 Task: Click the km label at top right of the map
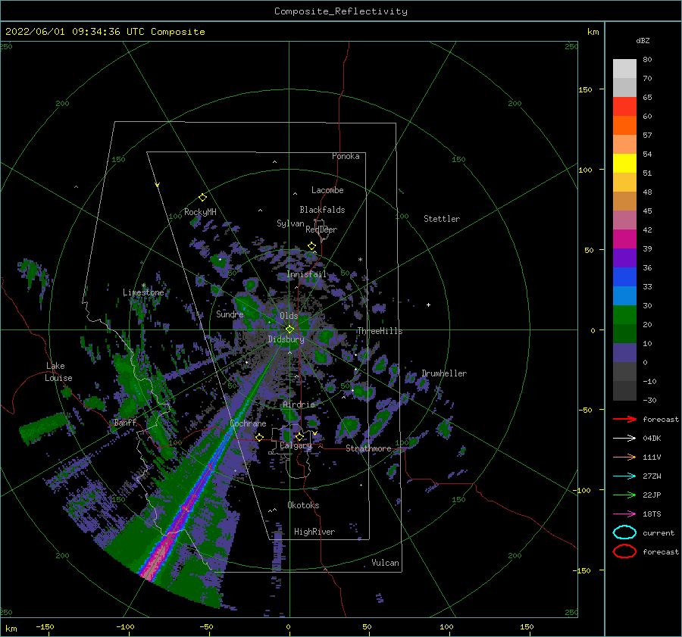click(593, 32)
